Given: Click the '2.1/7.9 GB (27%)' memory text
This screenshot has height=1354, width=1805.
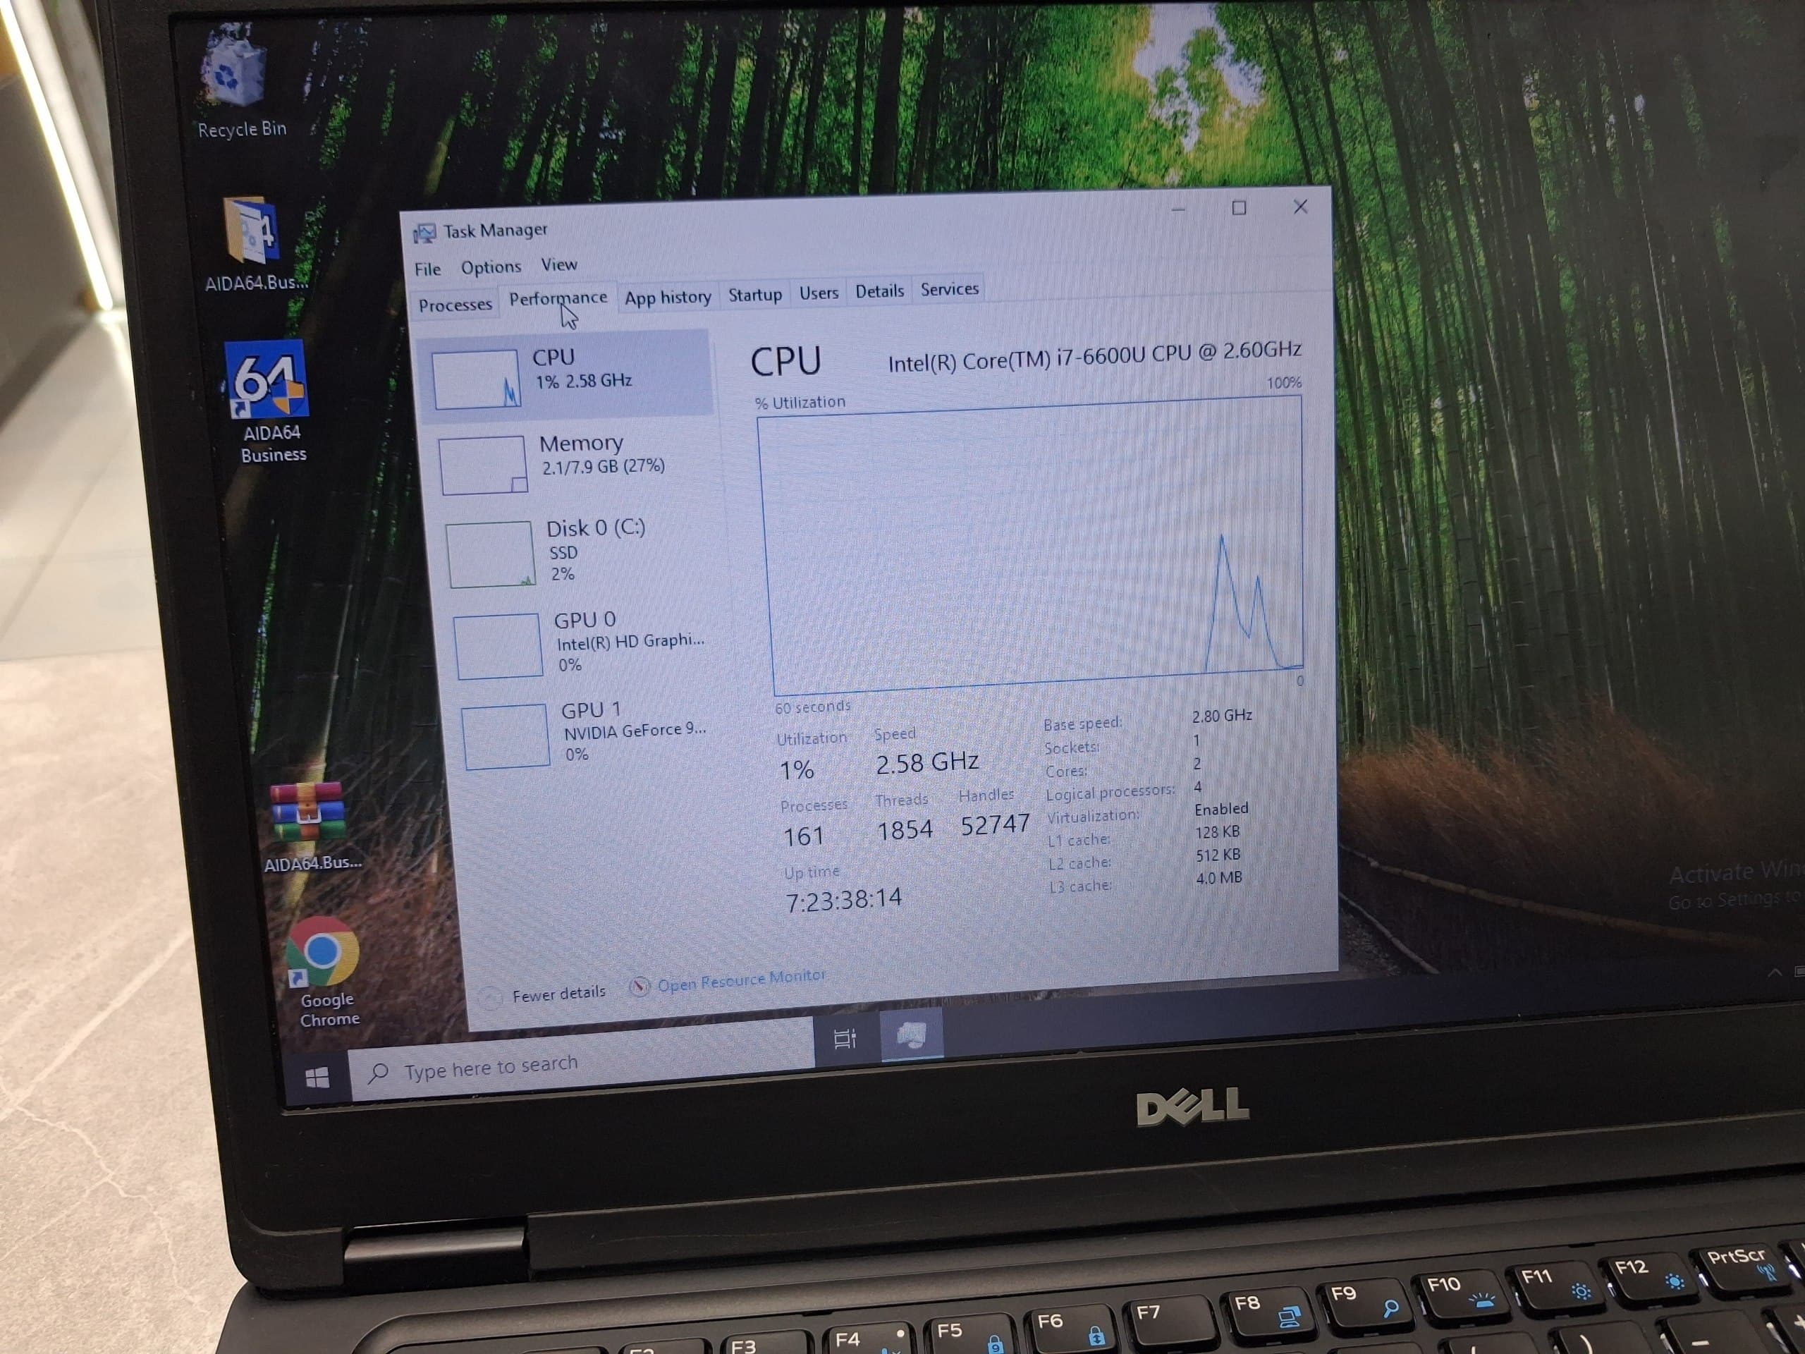Looking at the screenshot, I should click(x=603, y=466).
